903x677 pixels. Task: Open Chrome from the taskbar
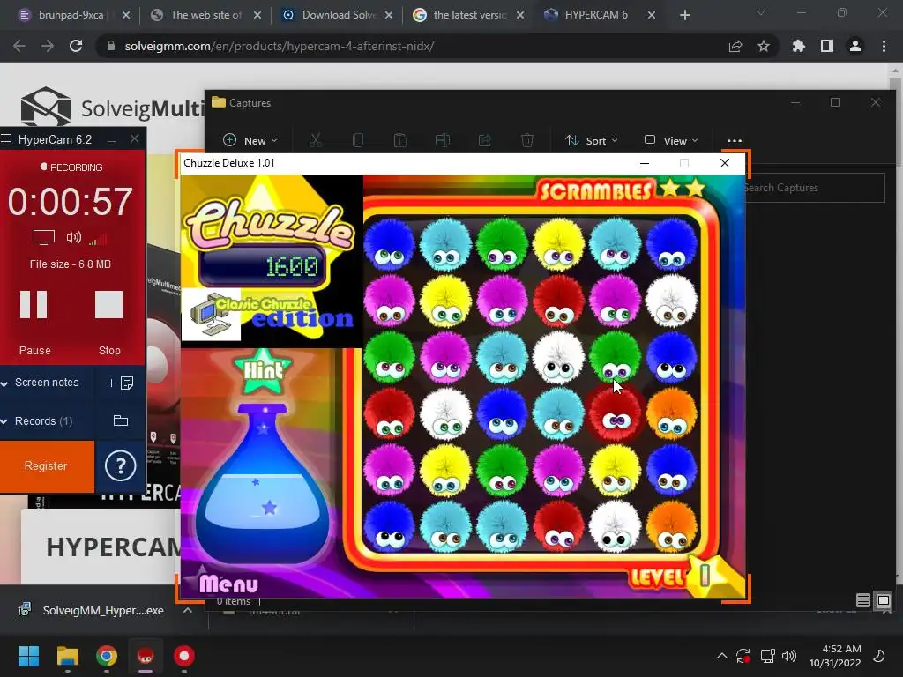click(107, 656)
